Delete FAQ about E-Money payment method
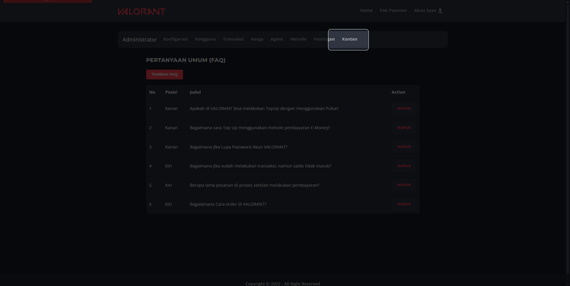 click(404, 128)
